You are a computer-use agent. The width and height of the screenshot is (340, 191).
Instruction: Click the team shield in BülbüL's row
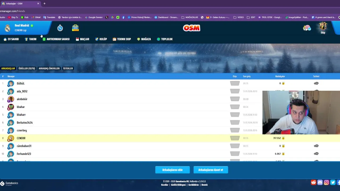point(235,83)
